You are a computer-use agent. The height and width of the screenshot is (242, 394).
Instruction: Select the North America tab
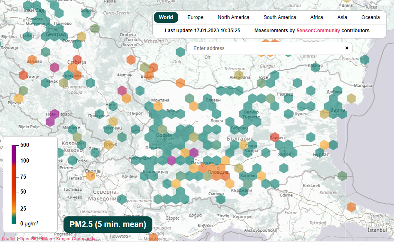pyautogui.click(x=233, y=17)
